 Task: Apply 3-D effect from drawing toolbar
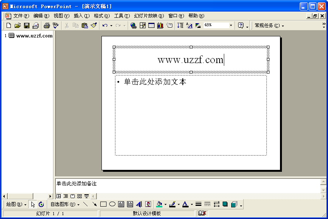tap(234, 204)
